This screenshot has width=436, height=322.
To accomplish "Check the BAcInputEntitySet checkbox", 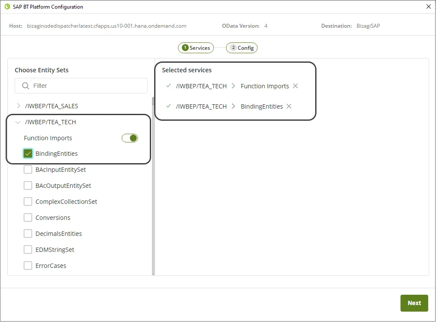I will (x=28, y=170).
